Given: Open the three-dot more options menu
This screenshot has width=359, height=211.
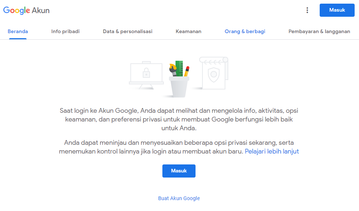Looking at the screenshot, I should (307, 10).
